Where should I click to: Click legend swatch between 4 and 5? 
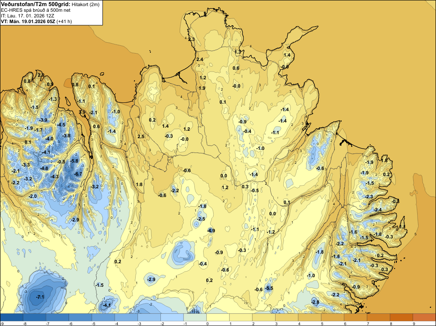click(x=310, y=317)
